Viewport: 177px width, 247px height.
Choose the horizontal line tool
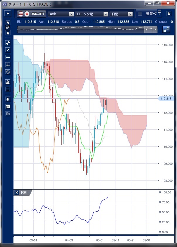pyautogui.click(x=8, y=57)
